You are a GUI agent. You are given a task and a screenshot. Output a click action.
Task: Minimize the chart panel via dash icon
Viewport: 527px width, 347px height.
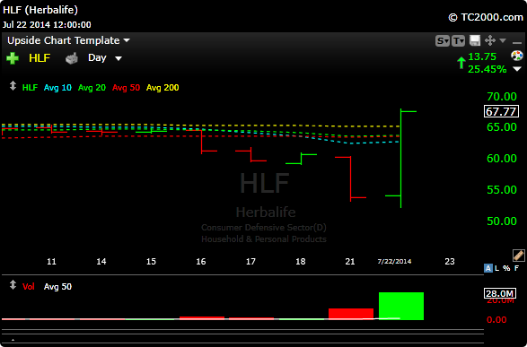(x=517, y=43)
